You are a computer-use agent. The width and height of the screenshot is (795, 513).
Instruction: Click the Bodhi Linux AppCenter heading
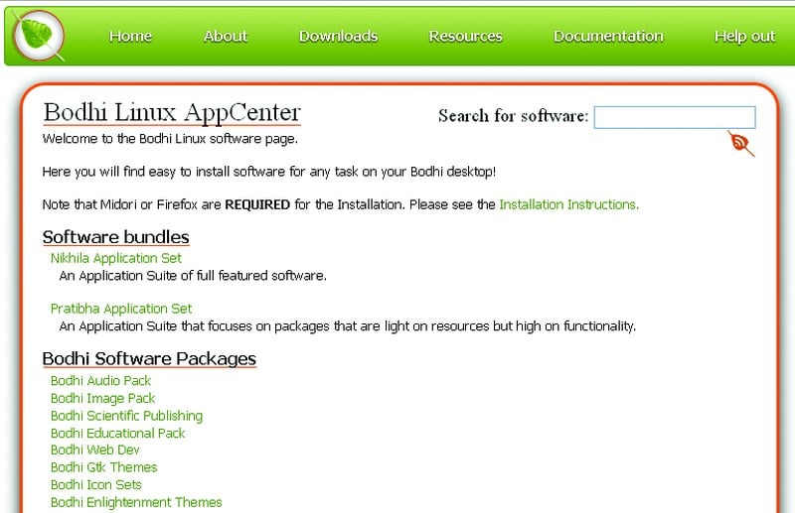click(x=172, y=112)
